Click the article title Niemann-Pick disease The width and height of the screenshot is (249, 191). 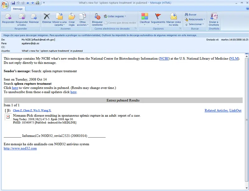click(x=77, y=116)
